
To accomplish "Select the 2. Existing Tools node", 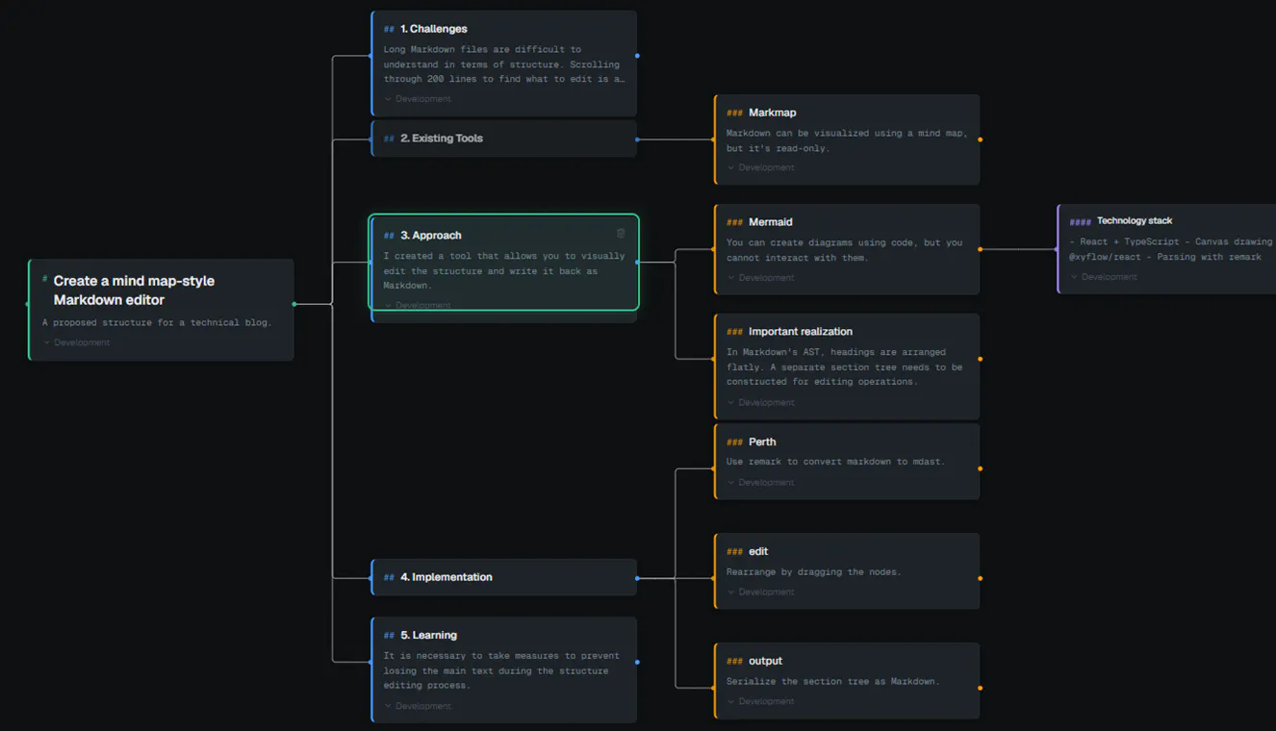I will pos(504,139).
